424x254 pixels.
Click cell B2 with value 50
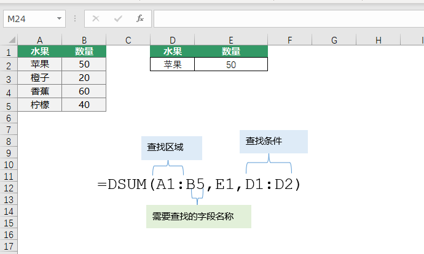coord(84,64)
